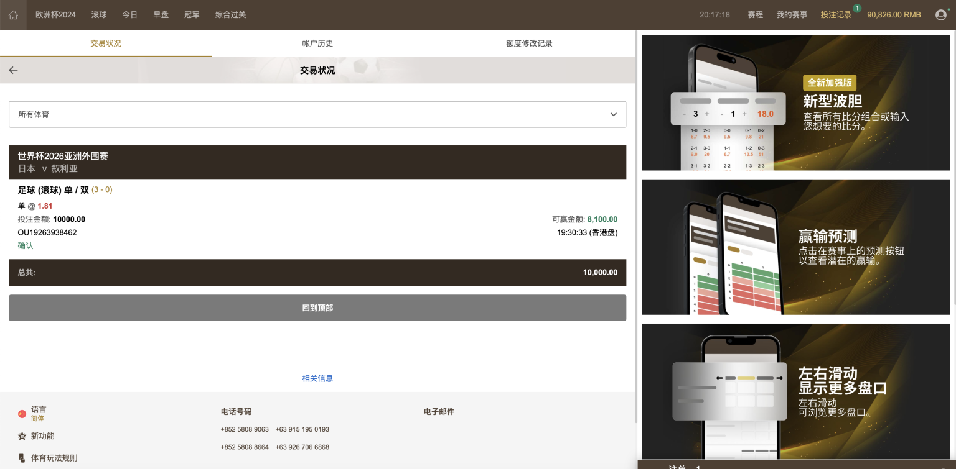Click the green bet count badge
Viewport: 956px width, 469px height.
[857, 8]
